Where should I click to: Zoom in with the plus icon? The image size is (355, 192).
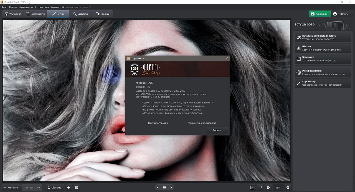point(288,188)
